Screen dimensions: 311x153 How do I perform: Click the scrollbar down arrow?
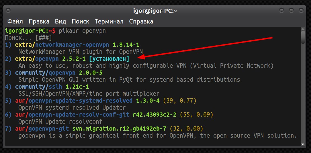click(x=303, y=144)
